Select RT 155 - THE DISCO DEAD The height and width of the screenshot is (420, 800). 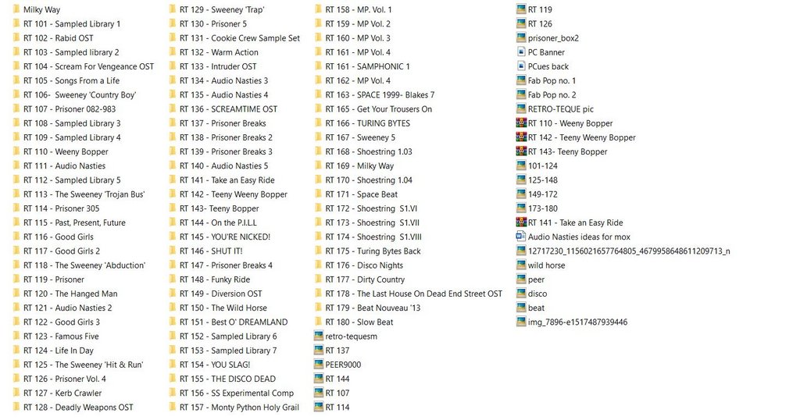click(227, 379)
